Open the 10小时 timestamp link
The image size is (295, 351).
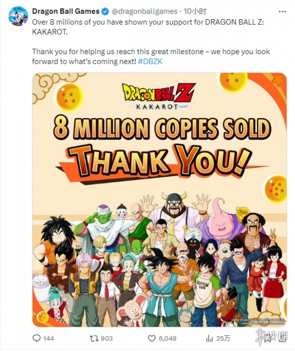[x=195, y=12]
